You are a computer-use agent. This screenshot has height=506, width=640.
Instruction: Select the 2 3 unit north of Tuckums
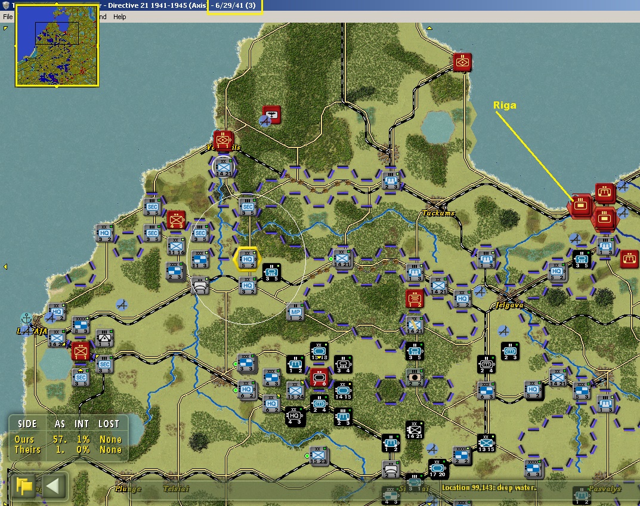click(x=391, y=180)
